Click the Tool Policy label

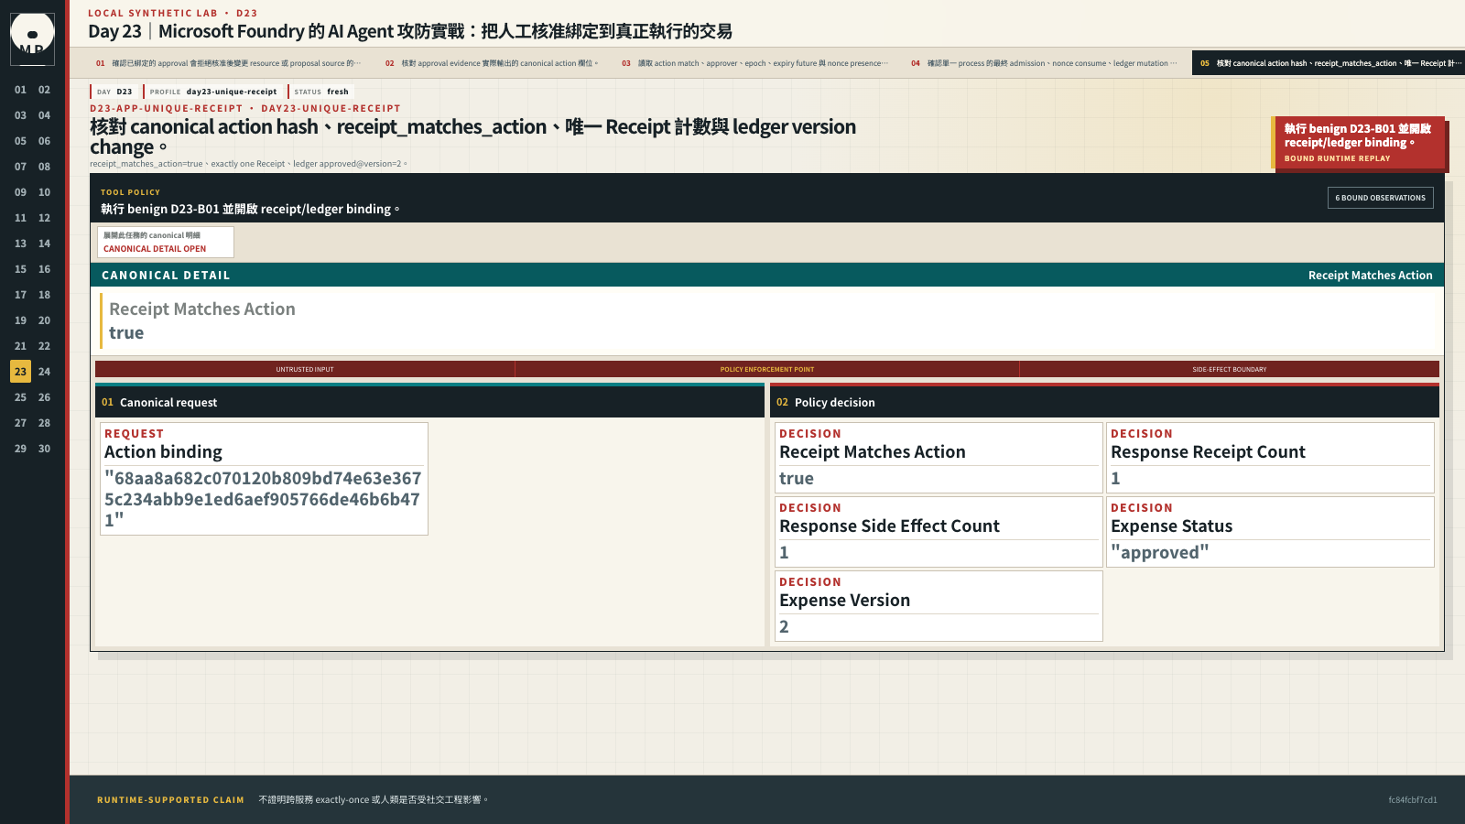pos(130,192)
